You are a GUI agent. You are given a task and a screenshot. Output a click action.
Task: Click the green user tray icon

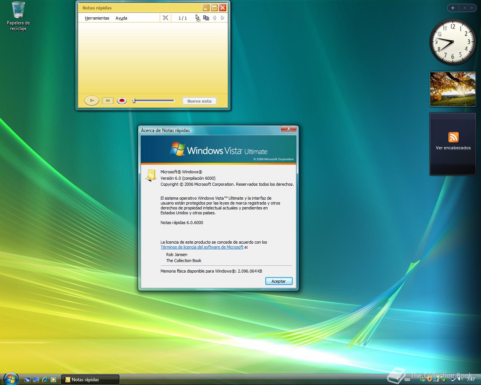(x=423, y=379)
